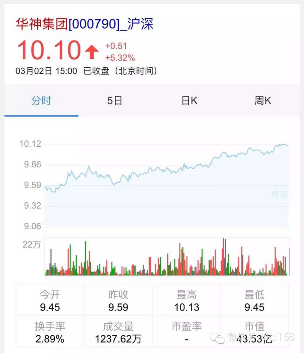The height and width of the screenshot is (353, 304).
Task: Click the 最高 10.13 cell
Action: pos(186,301)
